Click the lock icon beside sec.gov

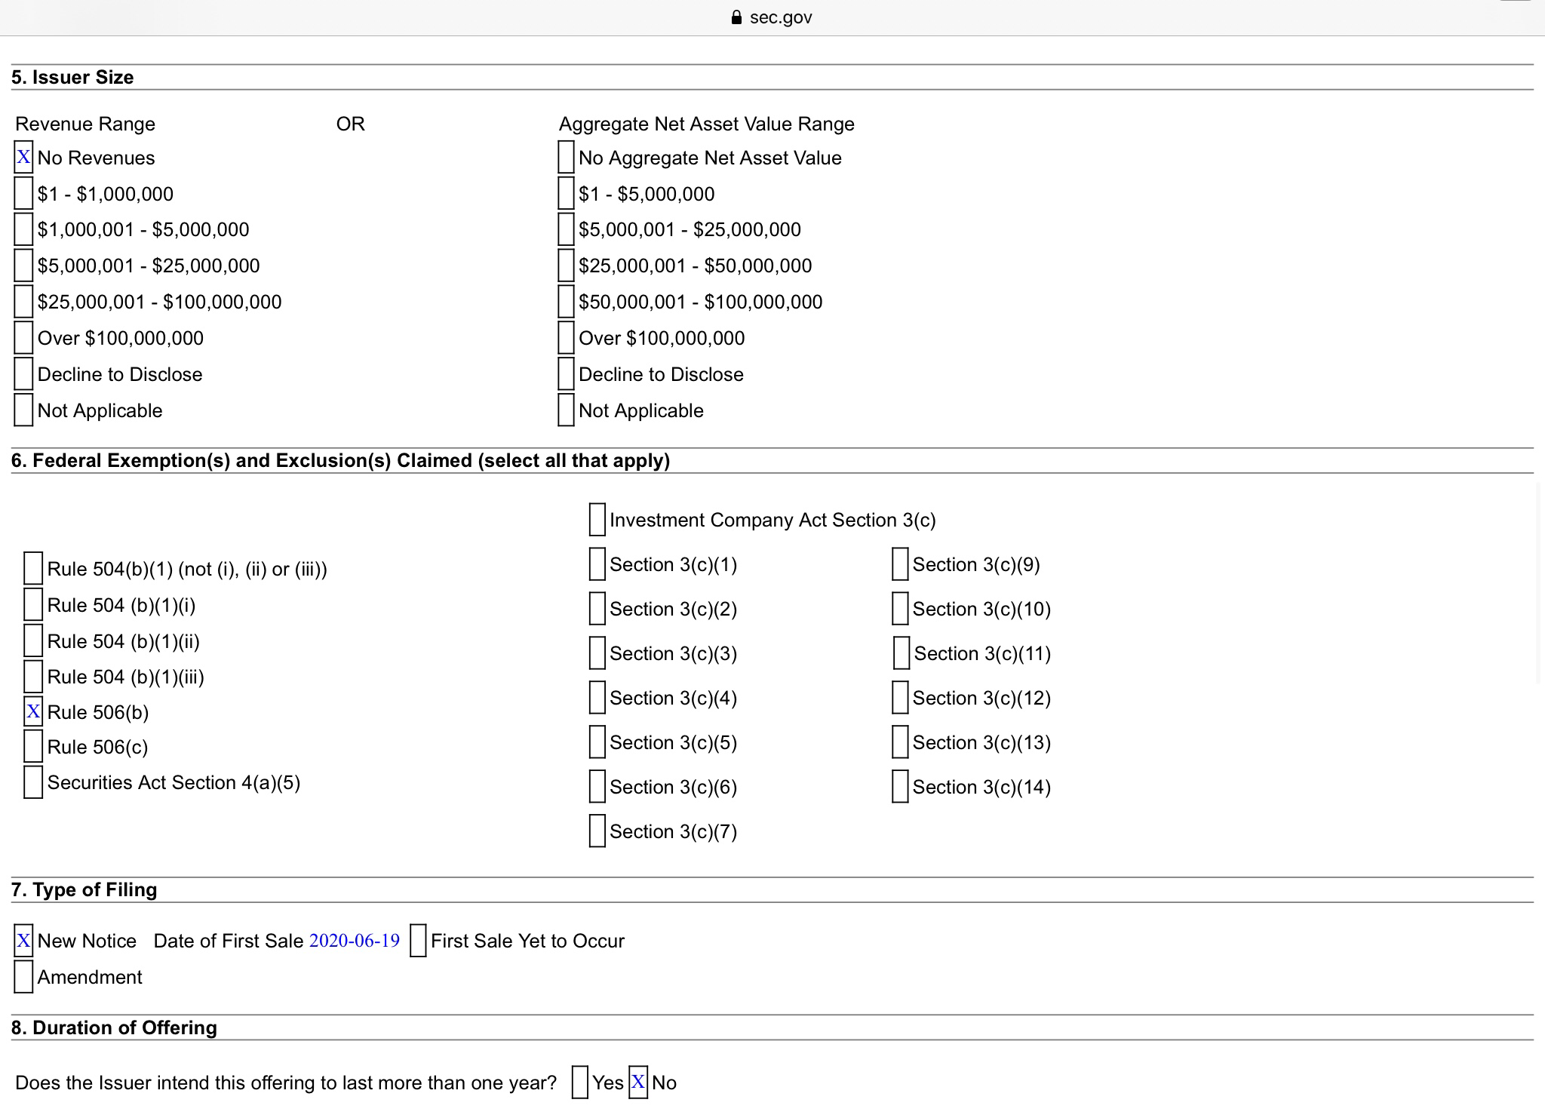[x=737, y=17]
